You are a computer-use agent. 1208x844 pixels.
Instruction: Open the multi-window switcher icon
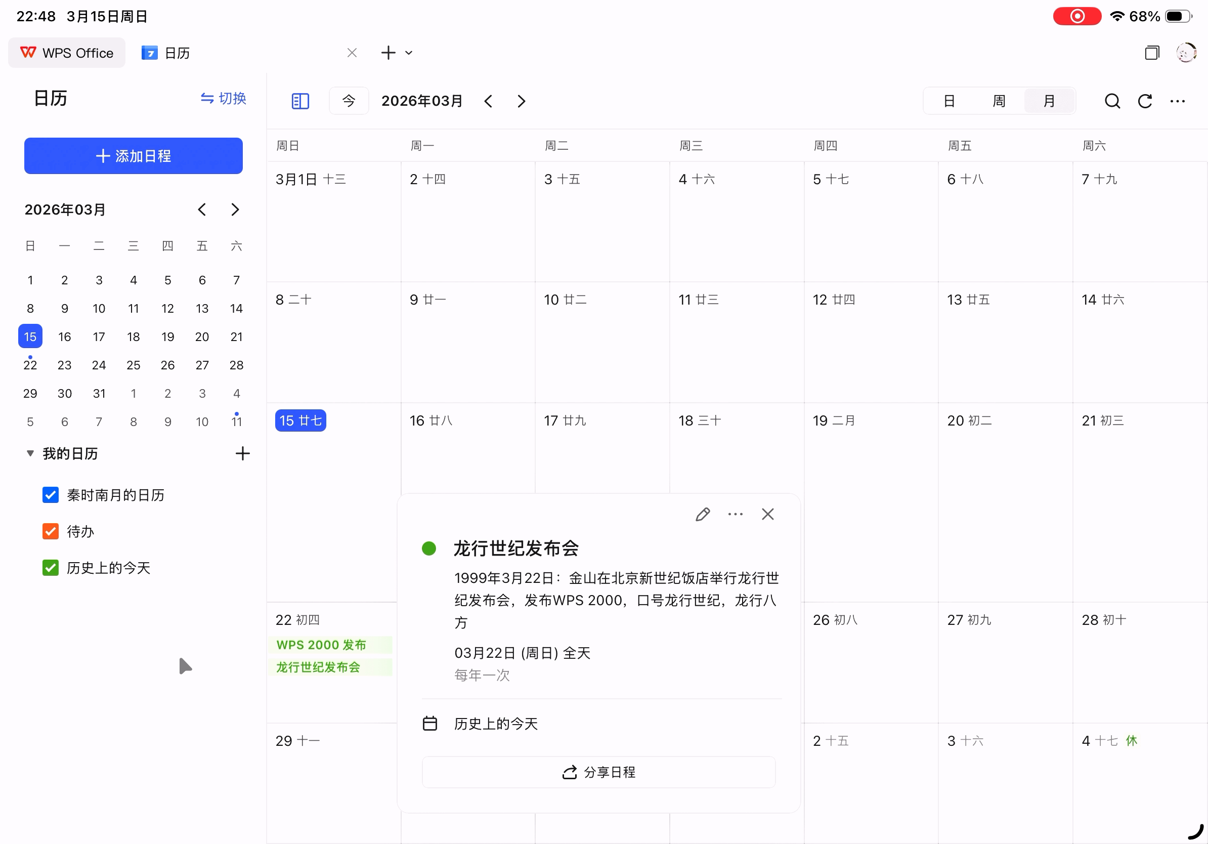click(x=1152, y=53)
